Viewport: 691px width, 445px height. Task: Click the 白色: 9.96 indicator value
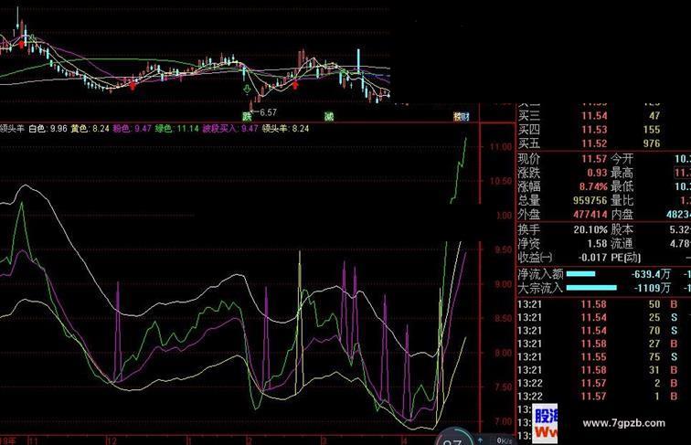(48, 129)
